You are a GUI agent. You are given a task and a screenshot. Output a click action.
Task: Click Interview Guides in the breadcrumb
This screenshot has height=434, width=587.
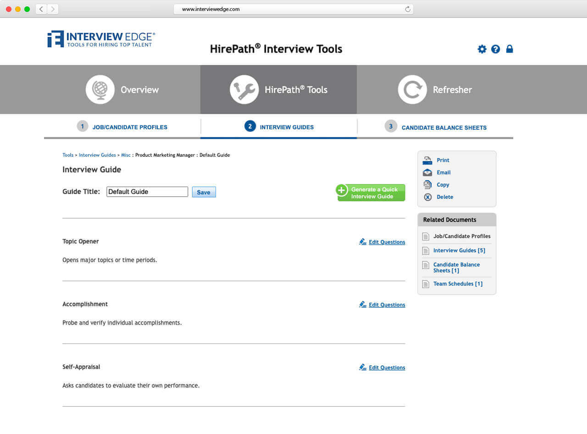tap(97, 155)
